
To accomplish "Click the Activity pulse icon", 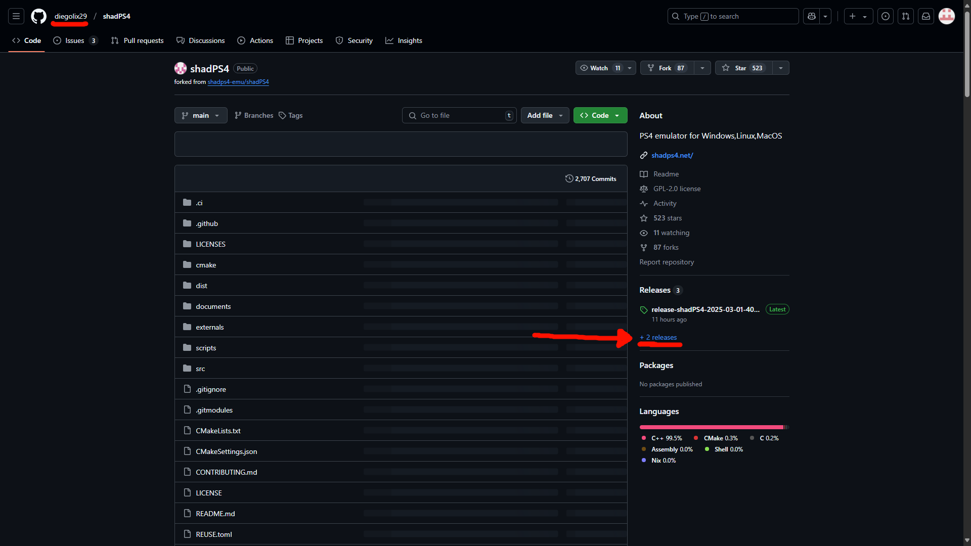I will coord(644,203).
